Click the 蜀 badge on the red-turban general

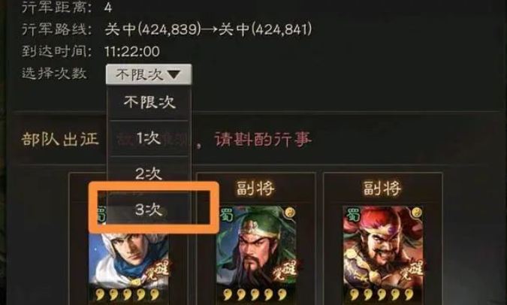click(x=354, y=215)
